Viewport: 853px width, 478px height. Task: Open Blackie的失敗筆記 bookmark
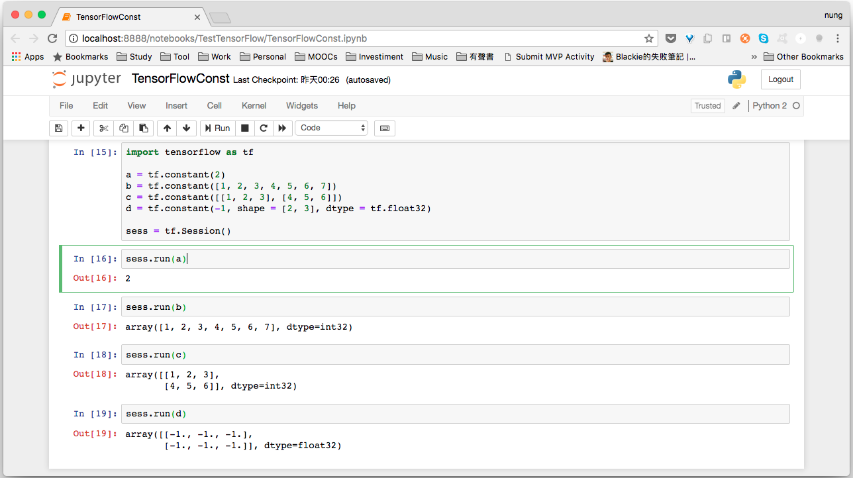click(x=650, y=57)
